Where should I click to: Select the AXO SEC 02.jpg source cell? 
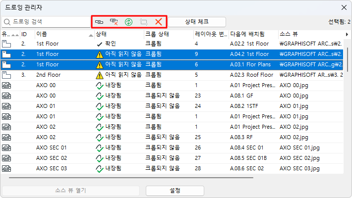299,158
